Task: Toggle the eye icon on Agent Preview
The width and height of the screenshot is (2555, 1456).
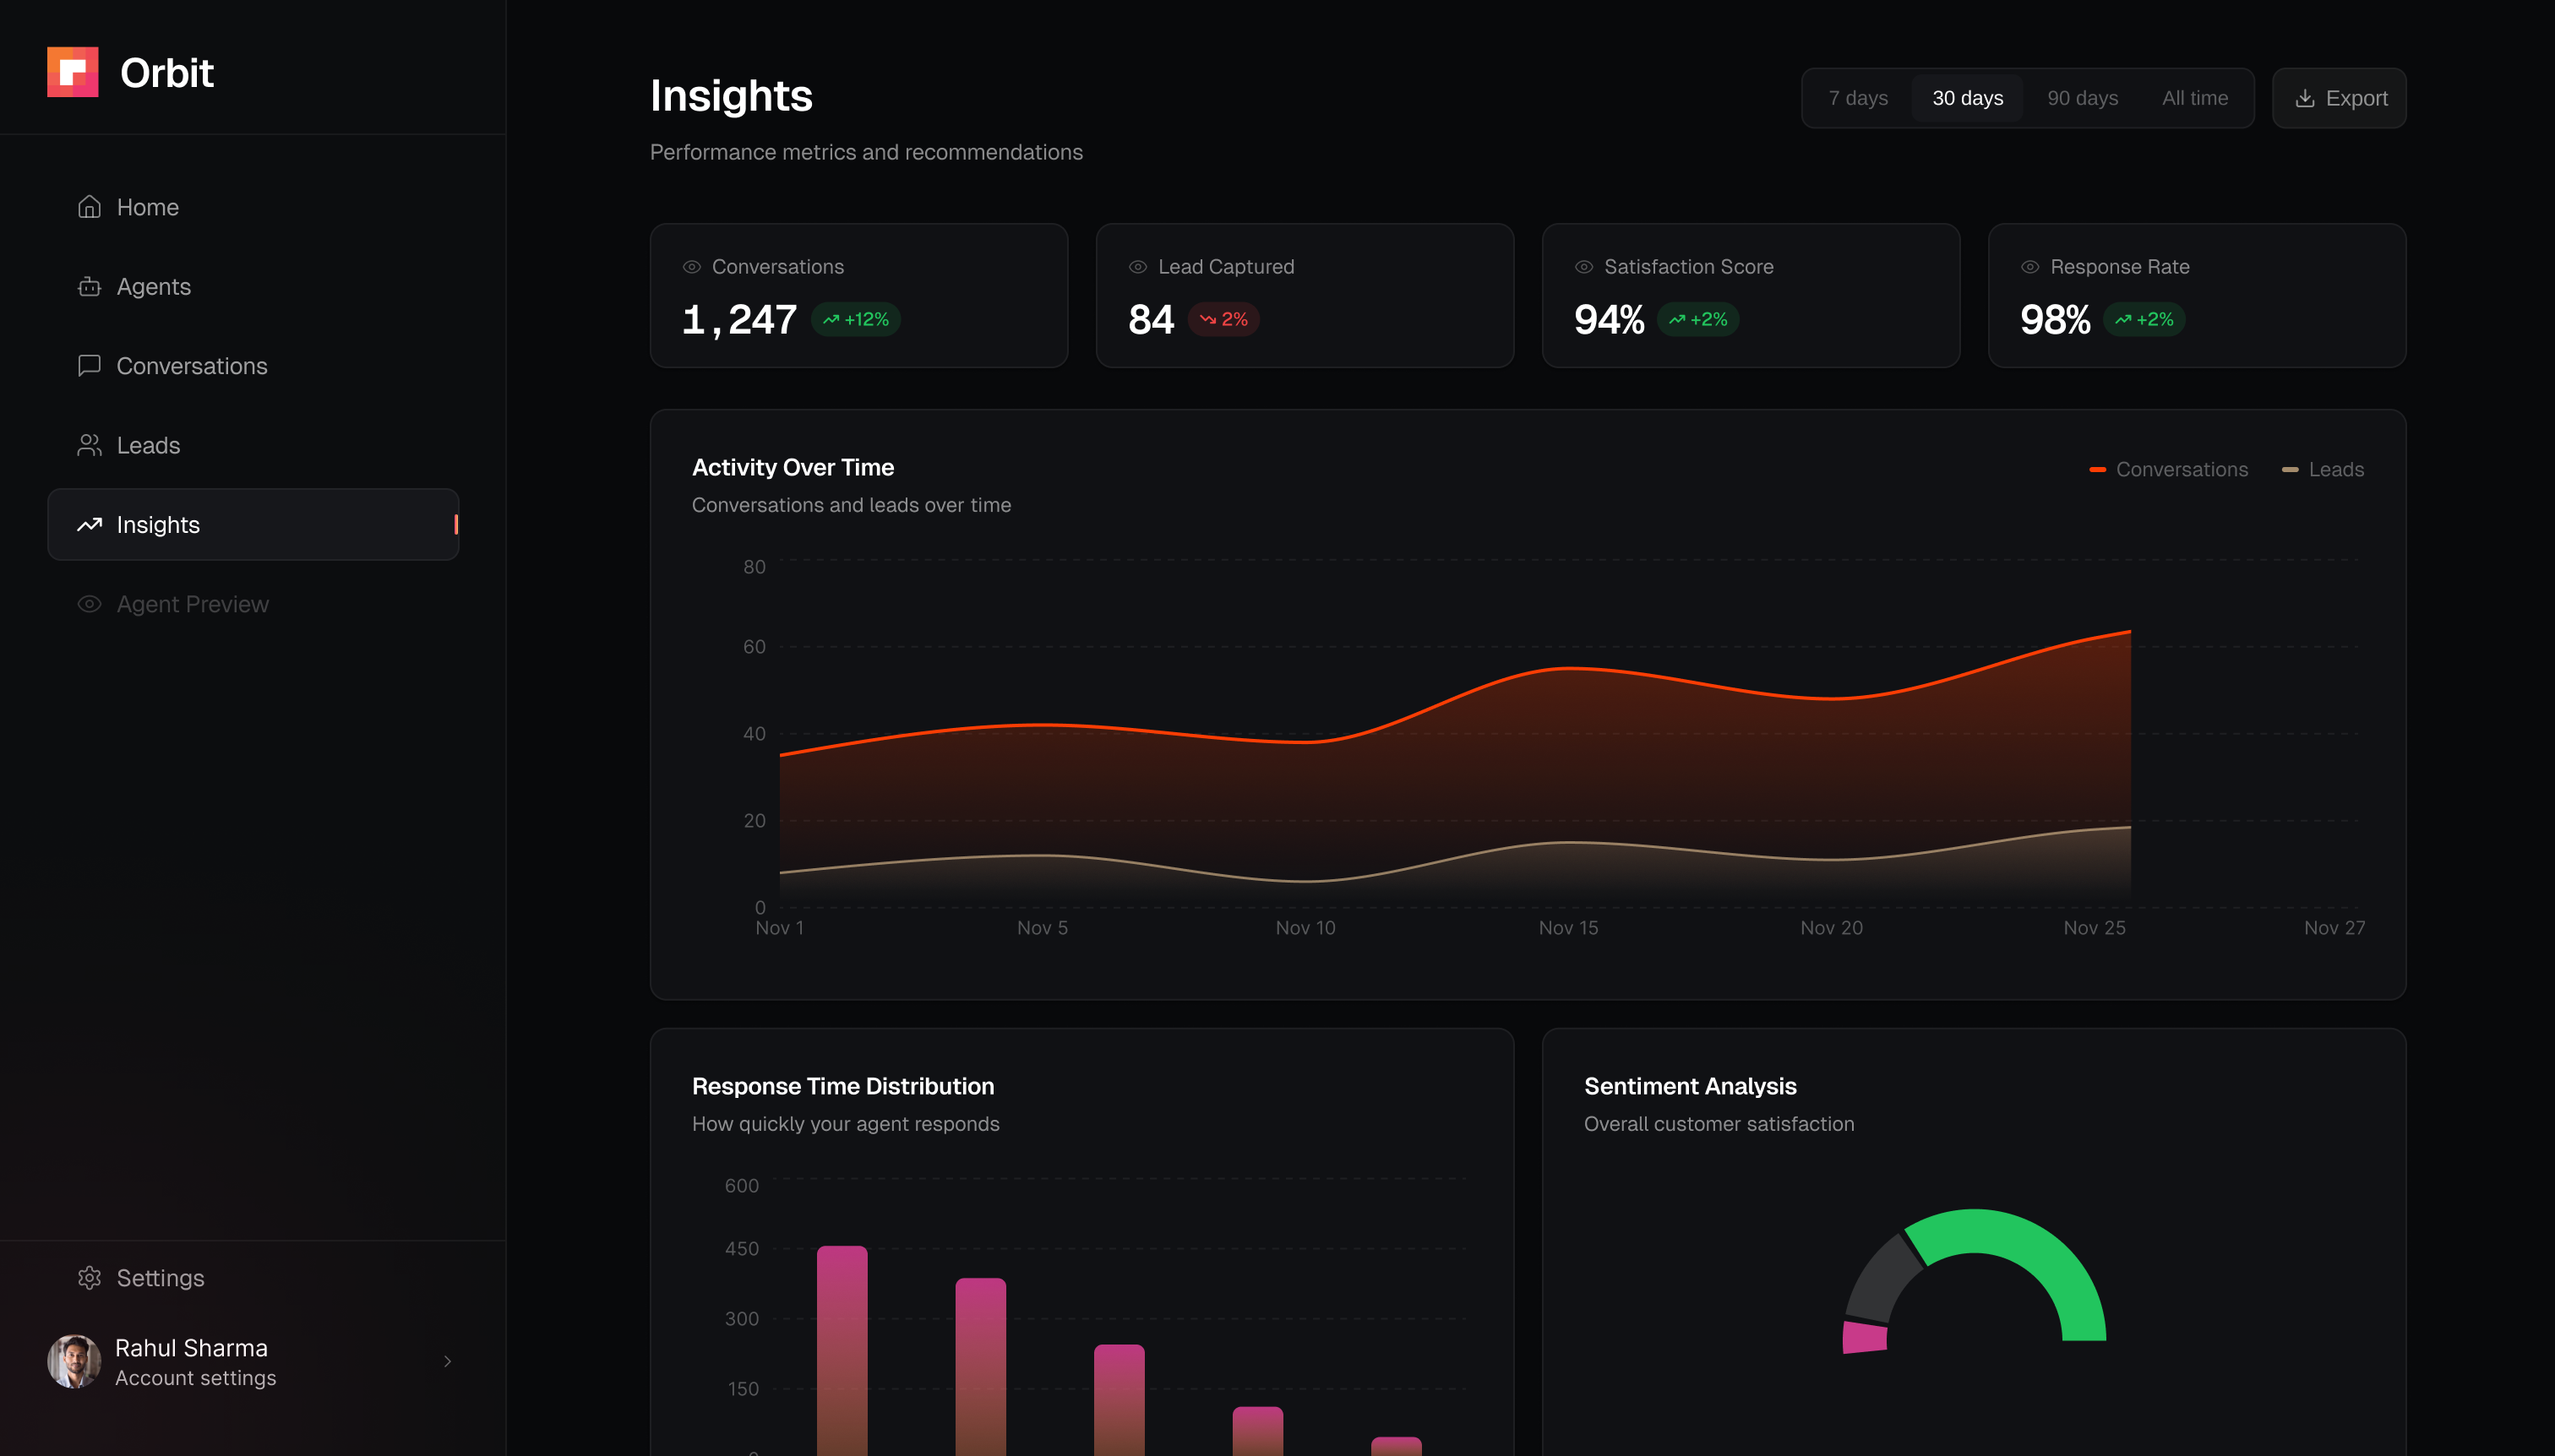Action: coord(89,604)
